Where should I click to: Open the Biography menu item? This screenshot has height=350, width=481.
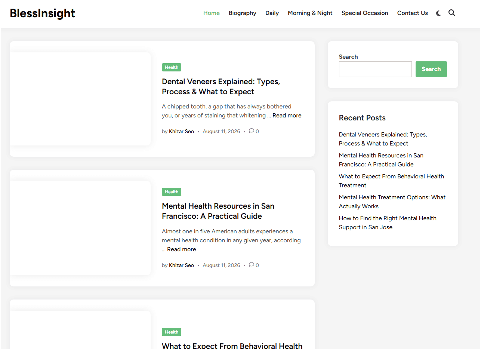click(243, 13)
